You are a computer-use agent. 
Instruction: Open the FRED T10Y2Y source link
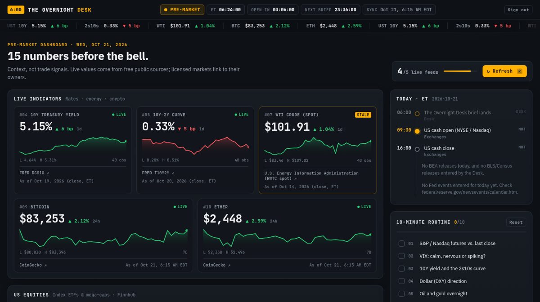[x=158, y=173]
